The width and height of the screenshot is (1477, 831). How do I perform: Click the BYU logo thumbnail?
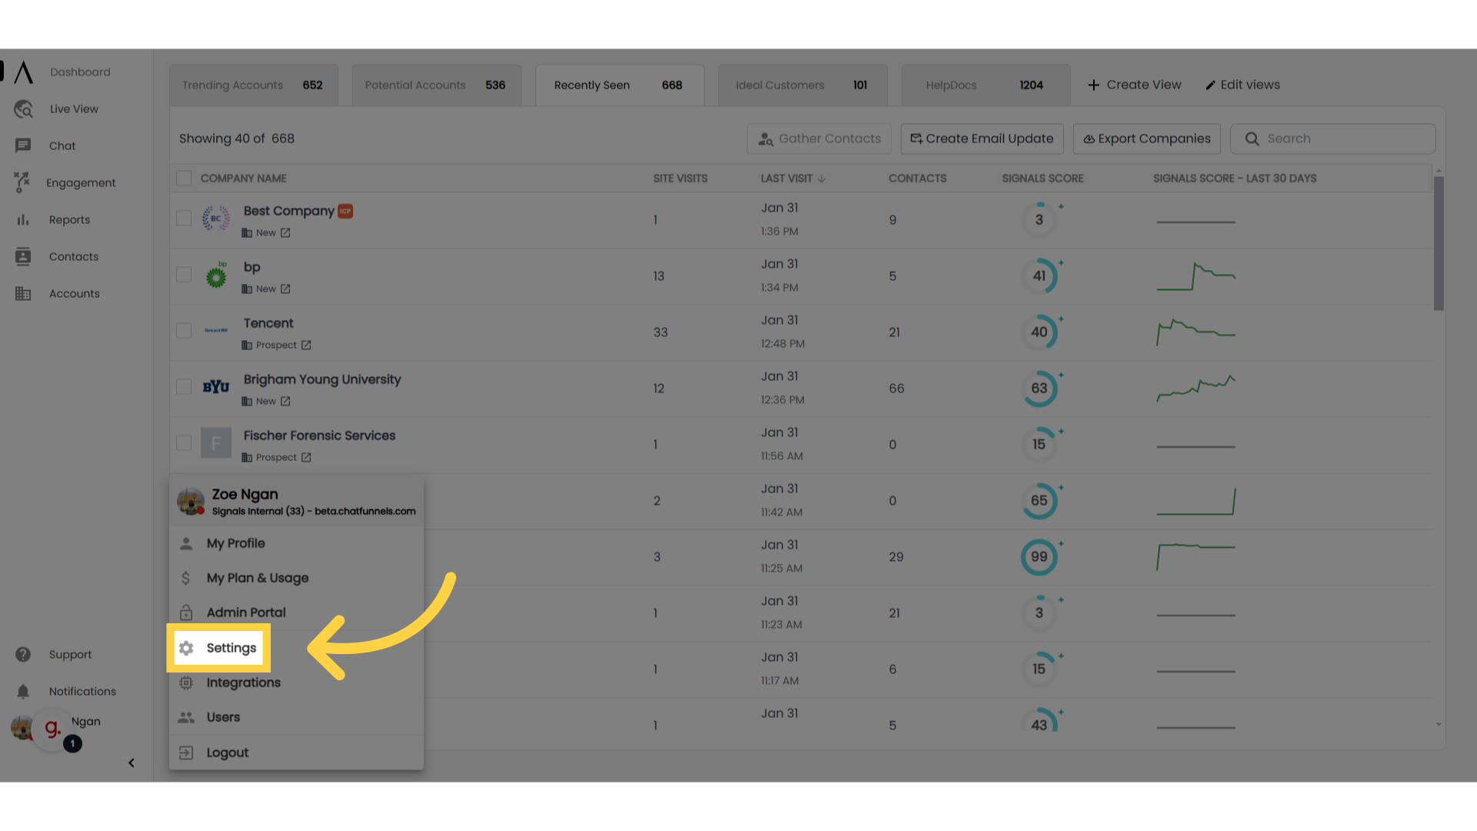[x=216, y=387]
